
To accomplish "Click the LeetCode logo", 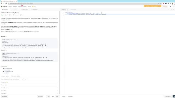I will coord(4,7).
